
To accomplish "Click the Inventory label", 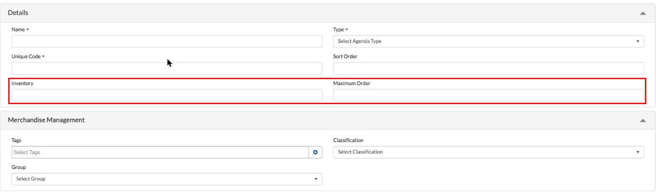I will pyautogui.click(x=22, y=84).
